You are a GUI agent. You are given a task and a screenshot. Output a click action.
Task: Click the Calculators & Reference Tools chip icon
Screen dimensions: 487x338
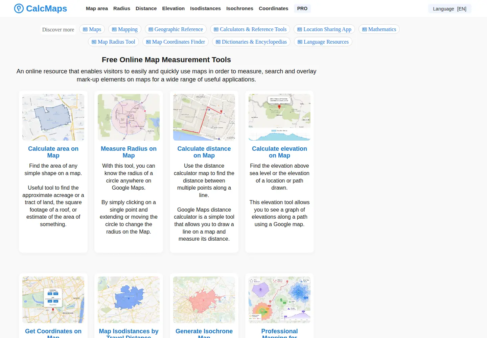[x=216, y=29]
